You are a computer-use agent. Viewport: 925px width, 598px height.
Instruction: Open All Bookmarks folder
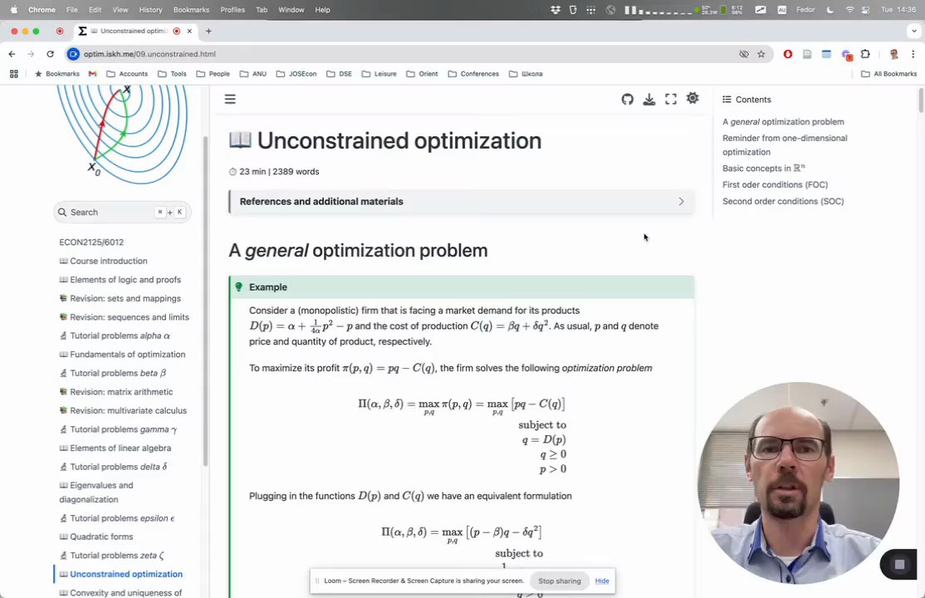click(888, 74)
